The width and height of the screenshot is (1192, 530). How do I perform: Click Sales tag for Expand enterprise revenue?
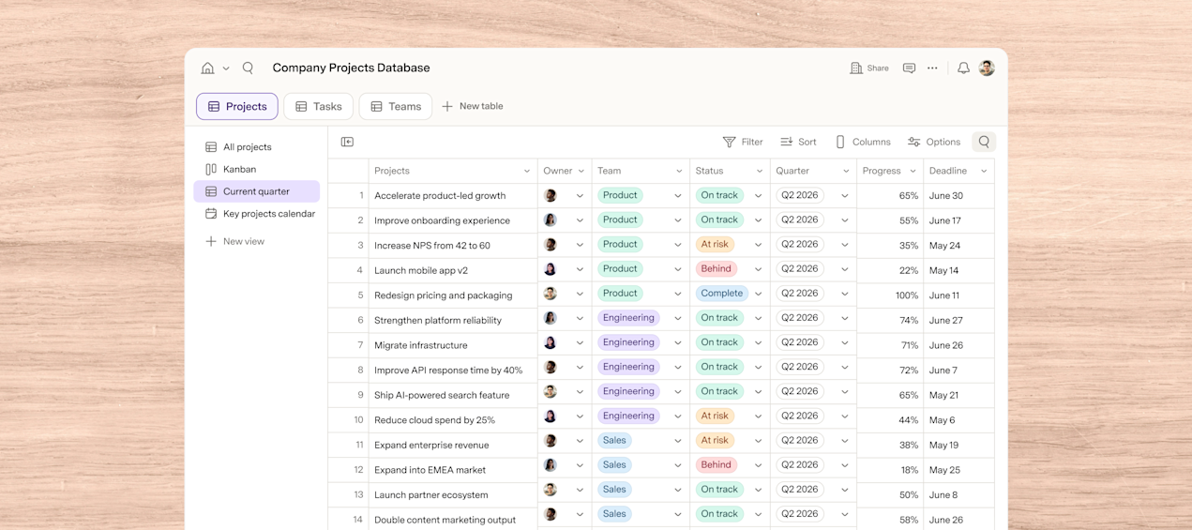click(614, 440)
